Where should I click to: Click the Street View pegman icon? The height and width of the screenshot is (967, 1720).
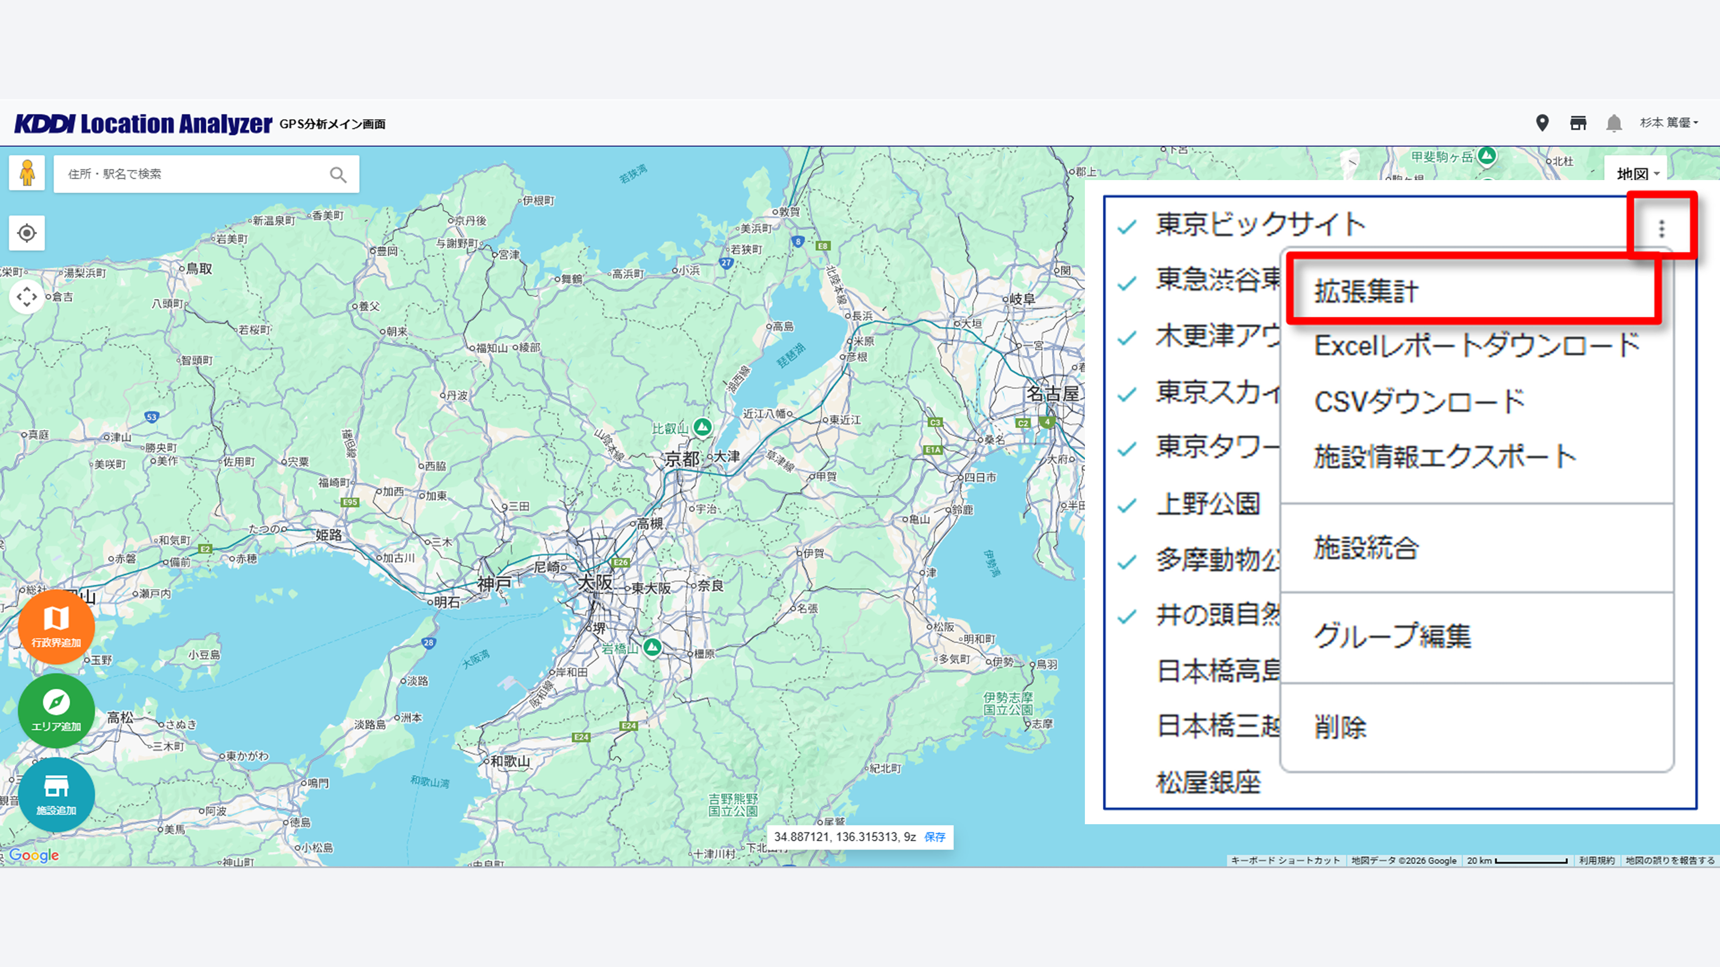tap(27, 173)
